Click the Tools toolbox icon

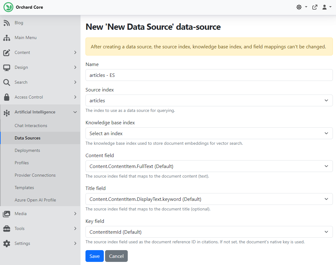[7, 228]
